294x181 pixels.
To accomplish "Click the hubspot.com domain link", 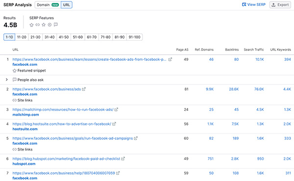I will (24, 164).
